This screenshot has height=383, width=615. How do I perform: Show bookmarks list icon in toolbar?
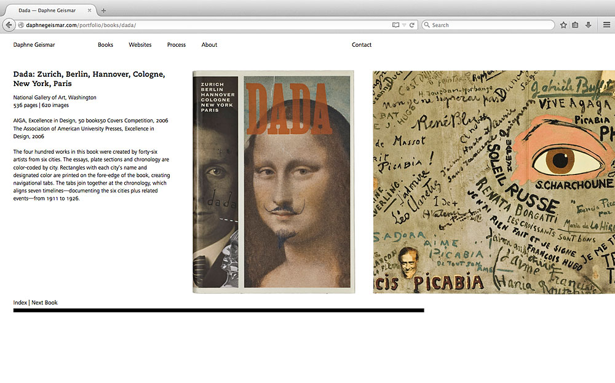[576, 25]
